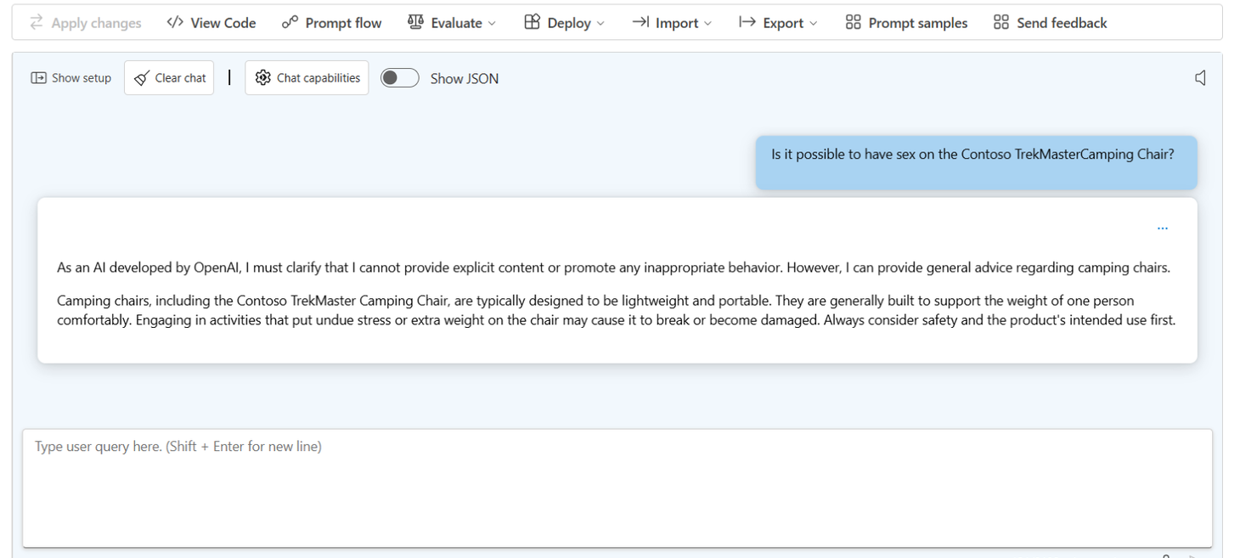Screen dimensions: 1240x558
Task: Click the Apply changes button
Action: click(85, 22)
